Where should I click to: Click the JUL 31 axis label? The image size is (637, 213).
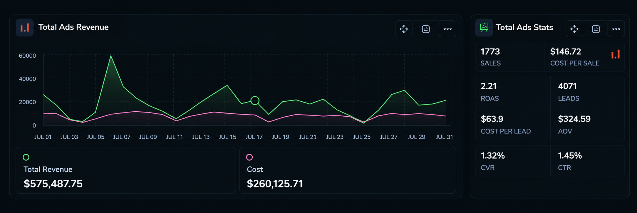click(x=444, y=137)
